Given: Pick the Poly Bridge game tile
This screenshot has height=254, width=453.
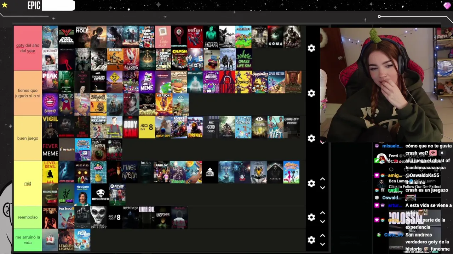Looking at the screenshot, I should click(x=66, y=217).
